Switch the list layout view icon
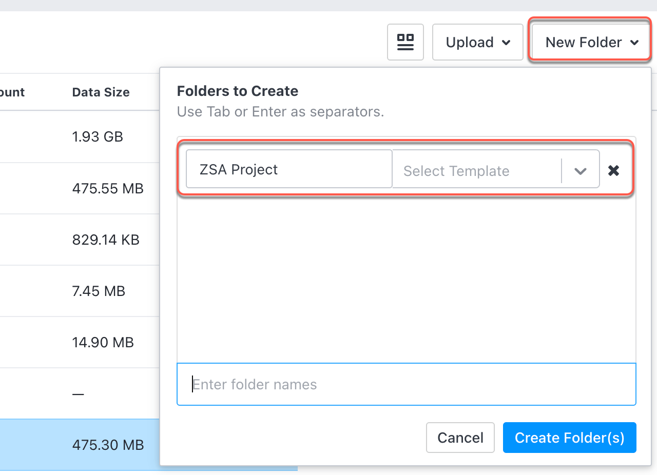Viewport: 657px width, 475px height. coord(405,42)
